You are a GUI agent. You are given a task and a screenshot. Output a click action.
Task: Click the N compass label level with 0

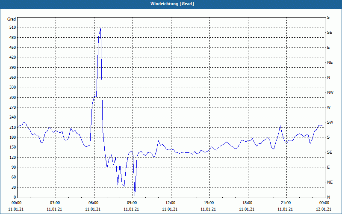[x=328, y=197]
